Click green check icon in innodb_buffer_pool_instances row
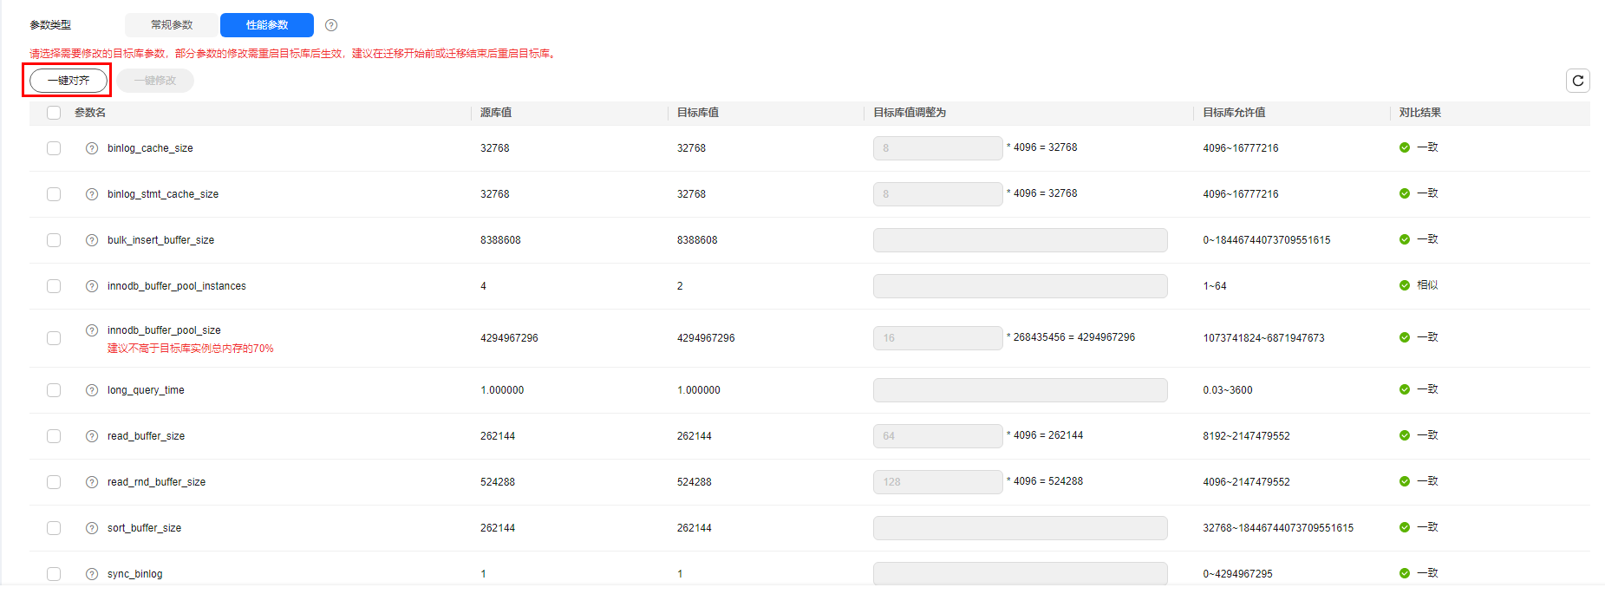 click(1405, 285)
